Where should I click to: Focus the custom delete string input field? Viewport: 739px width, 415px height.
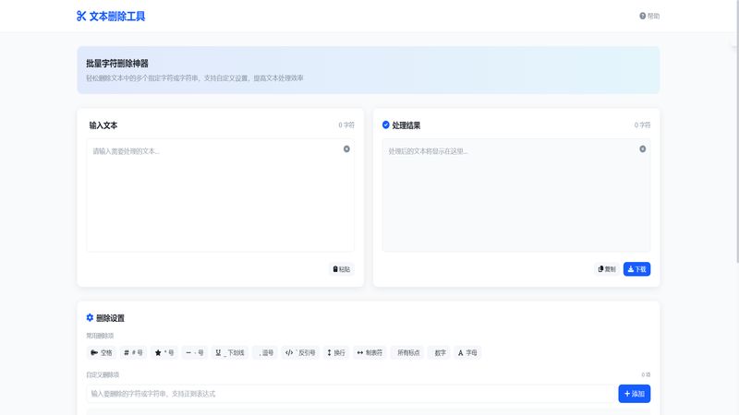tap(349, 394)
